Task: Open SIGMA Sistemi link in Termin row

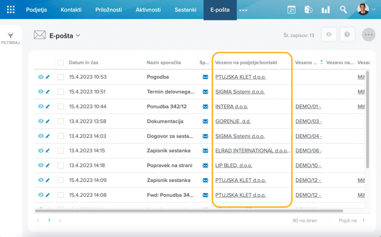Action: [x=240, y=92]
